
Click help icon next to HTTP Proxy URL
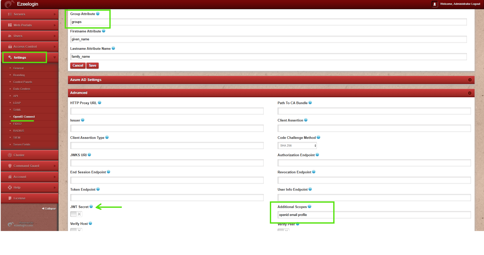99,103
